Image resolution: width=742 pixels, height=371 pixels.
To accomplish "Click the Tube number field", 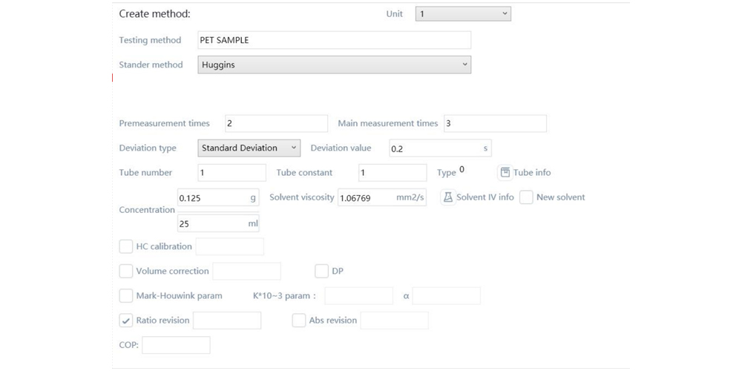I will 232,172.
